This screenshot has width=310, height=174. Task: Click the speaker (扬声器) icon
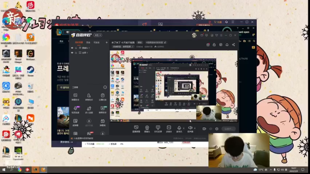(190, 129)
